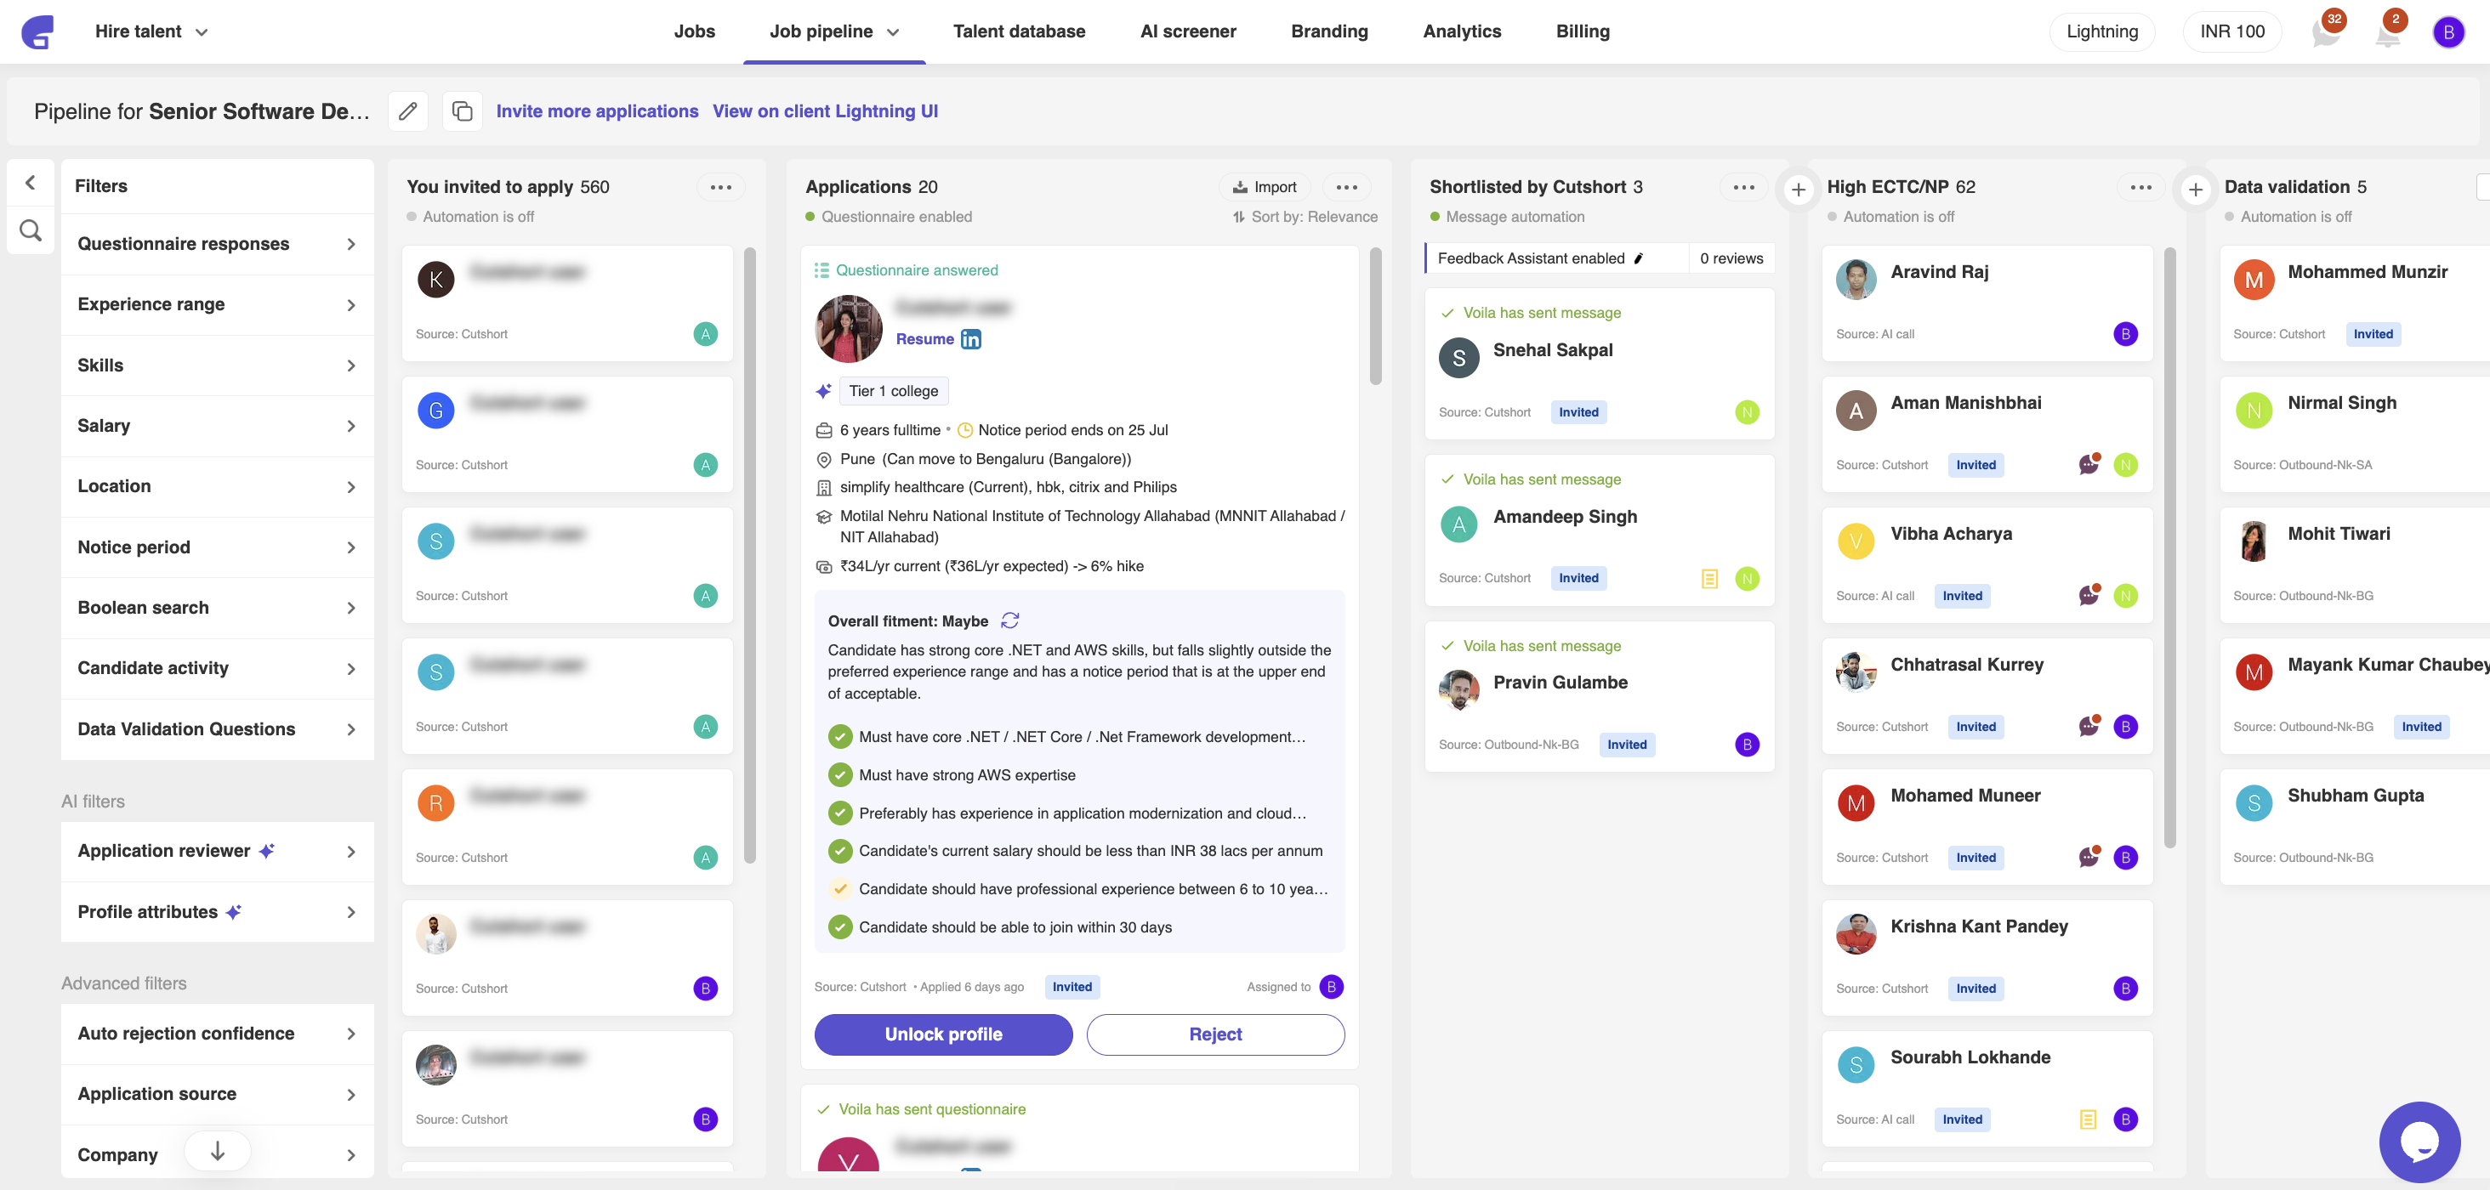This screenshot has width=2490, height=1190.
Task: Click the Reject button
Action: [1215, 1034]
